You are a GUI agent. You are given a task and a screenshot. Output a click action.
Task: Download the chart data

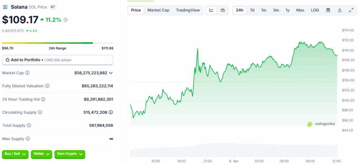340,10
